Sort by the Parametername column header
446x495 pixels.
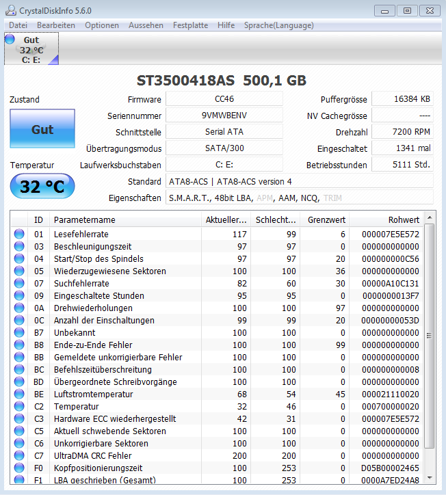pos(125,220)
